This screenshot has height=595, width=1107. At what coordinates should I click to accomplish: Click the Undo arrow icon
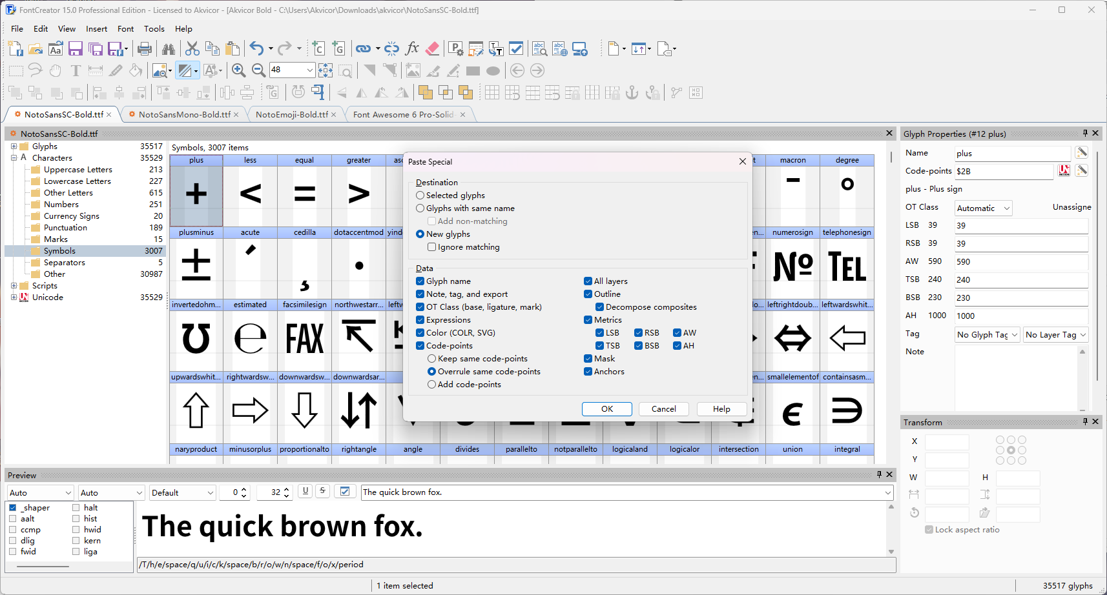click(256, 49)
